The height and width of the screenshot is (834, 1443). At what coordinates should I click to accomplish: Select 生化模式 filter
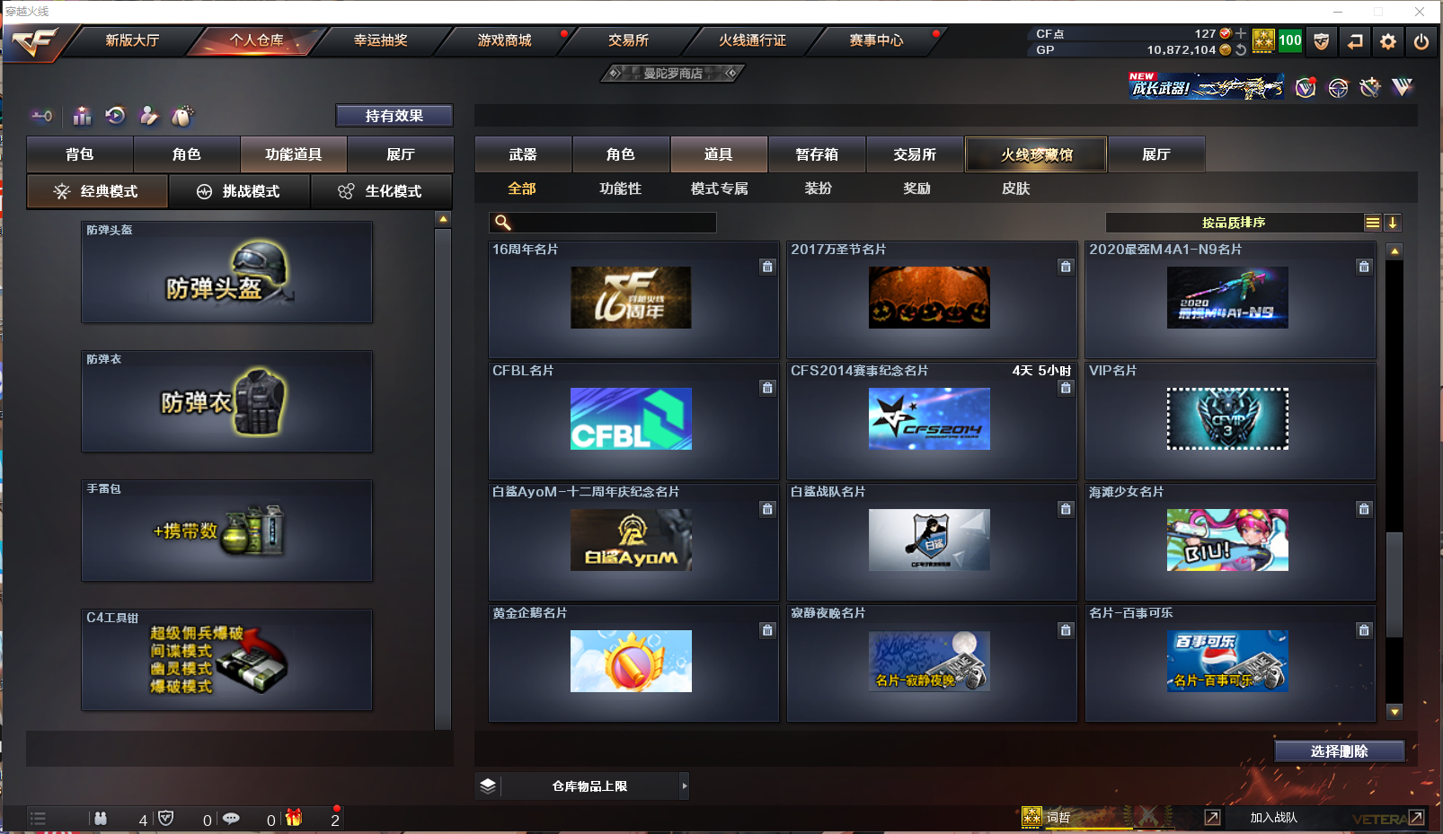pyautogui.click(x=381, y=191)
